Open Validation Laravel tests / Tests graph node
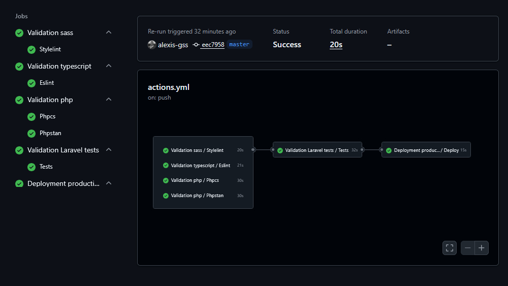Viewport: 508px width, 286px height. coord(317,150)
